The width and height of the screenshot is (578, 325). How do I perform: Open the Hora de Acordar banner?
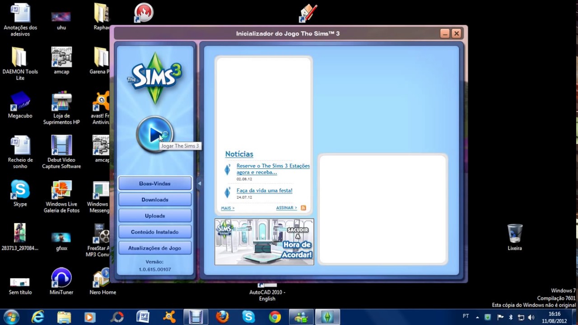pos(264,242)
